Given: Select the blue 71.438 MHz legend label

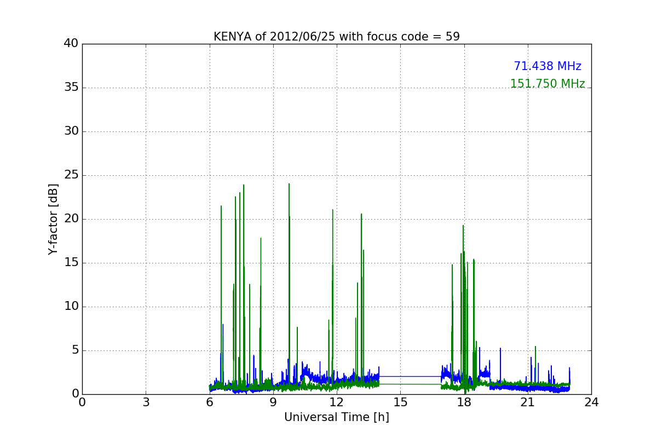Looking at the screenshot, I should pos(547,66).
